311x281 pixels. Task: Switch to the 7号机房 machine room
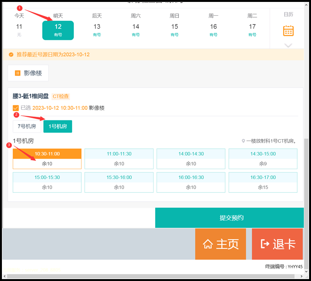pos(27,126)
